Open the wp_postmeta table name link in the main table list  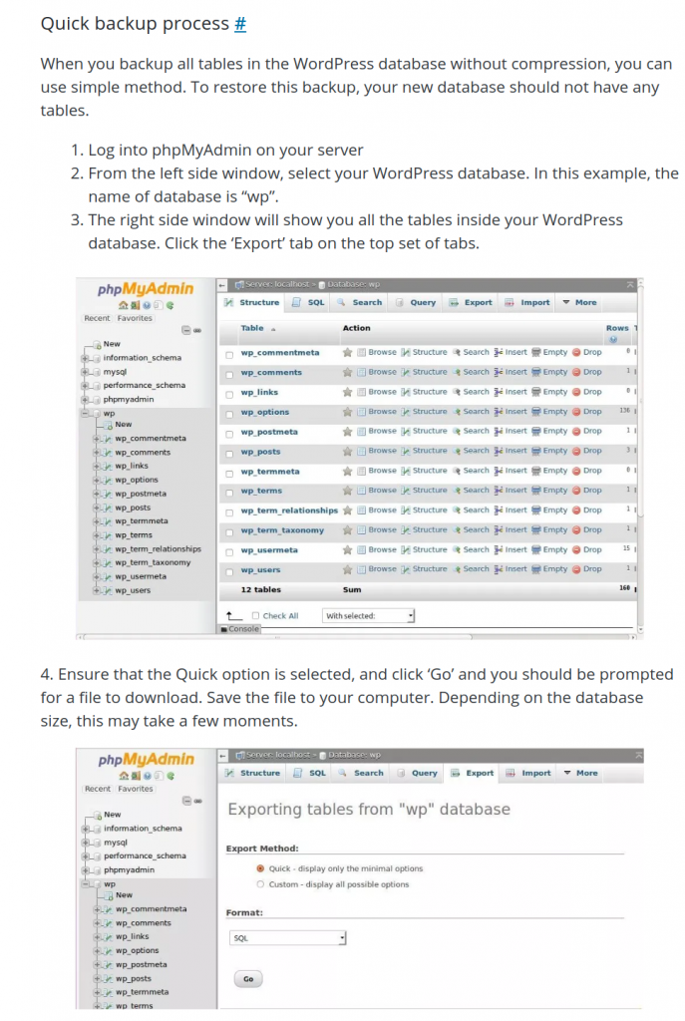click(x=269, y=432)
